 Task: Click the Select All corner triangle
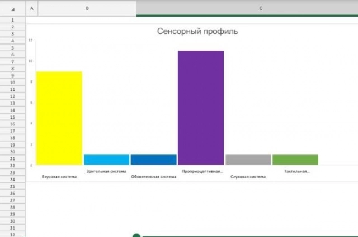[13, 9]
